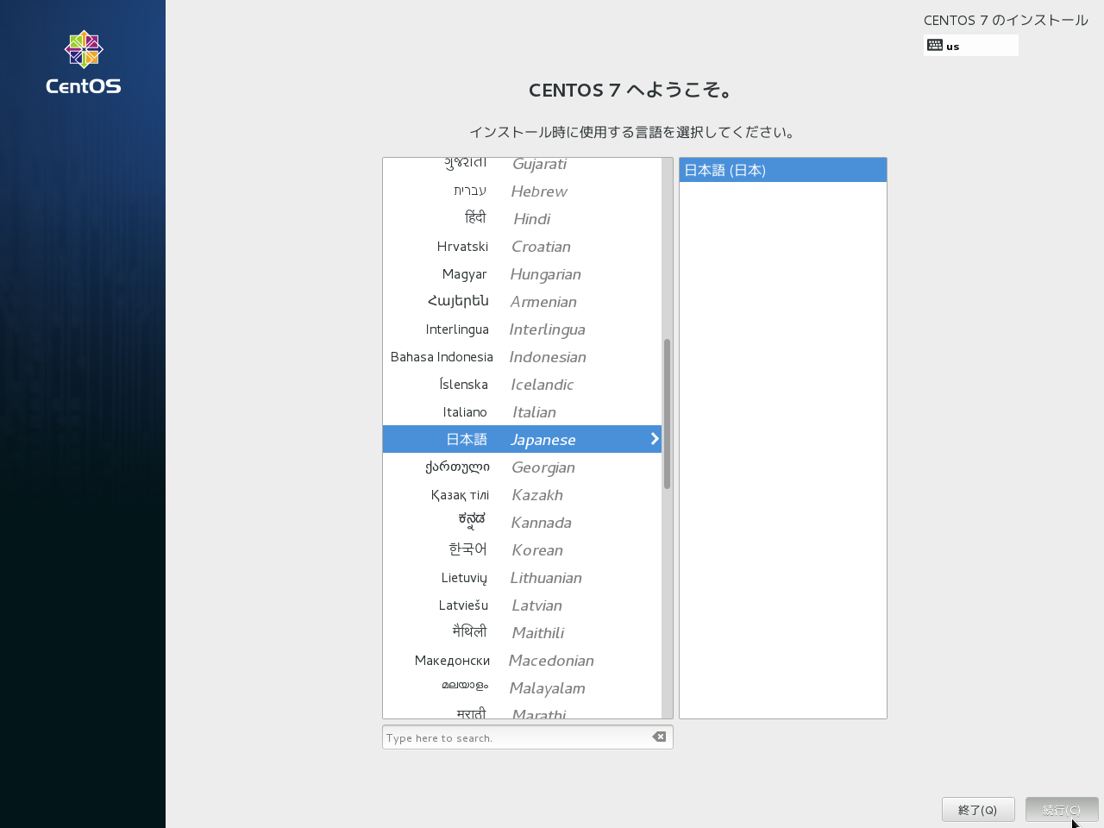
Task: Select 日本語 (日本) locale entry
Action: [x=782, y=170]
